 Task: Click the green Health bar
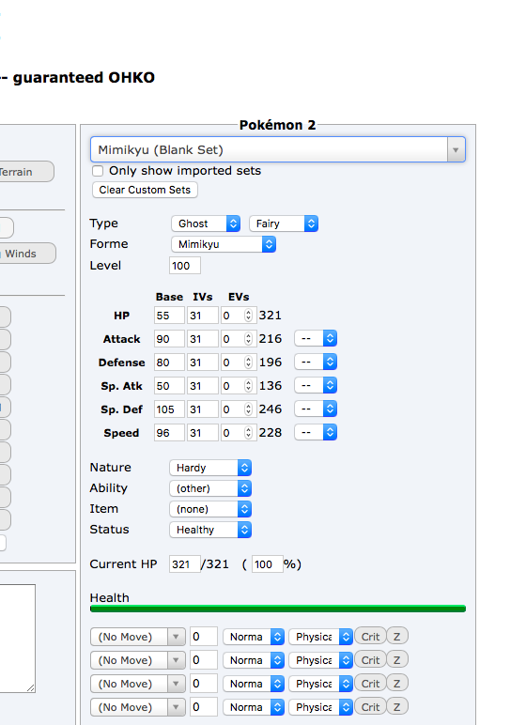(x=278, y=609)
